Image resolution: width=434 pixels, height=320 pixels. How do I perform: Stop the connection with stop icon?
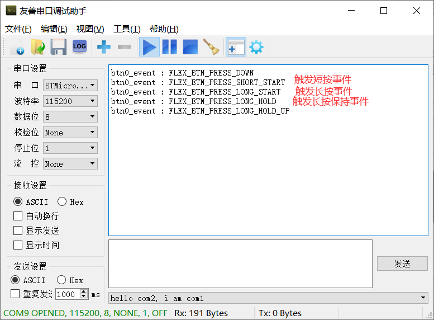[x=190, y=47]
